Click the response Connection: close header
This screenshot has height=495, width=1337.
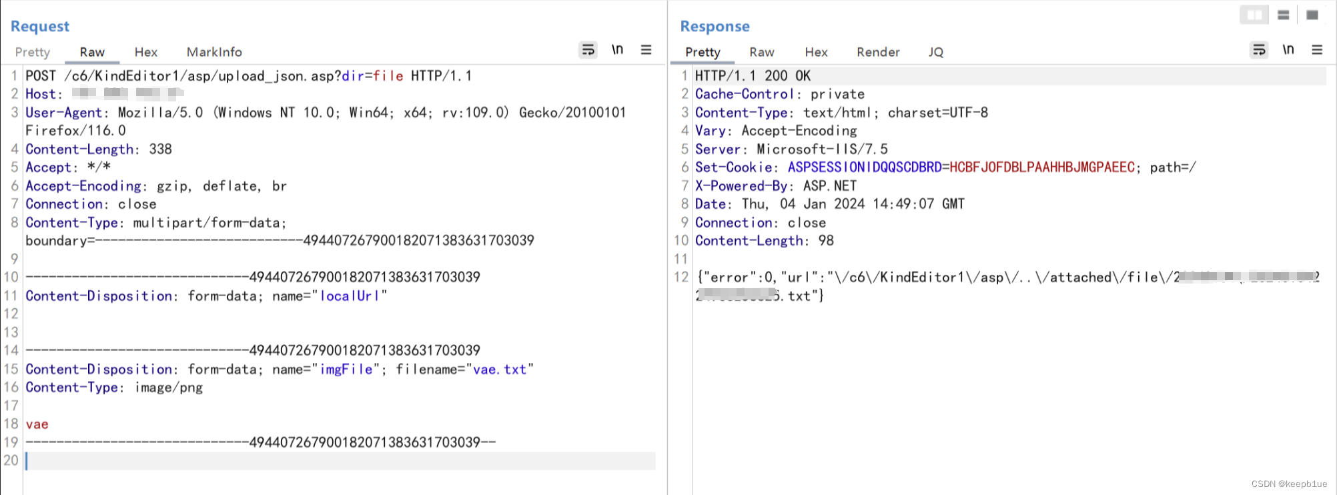(x=761, y=223)
